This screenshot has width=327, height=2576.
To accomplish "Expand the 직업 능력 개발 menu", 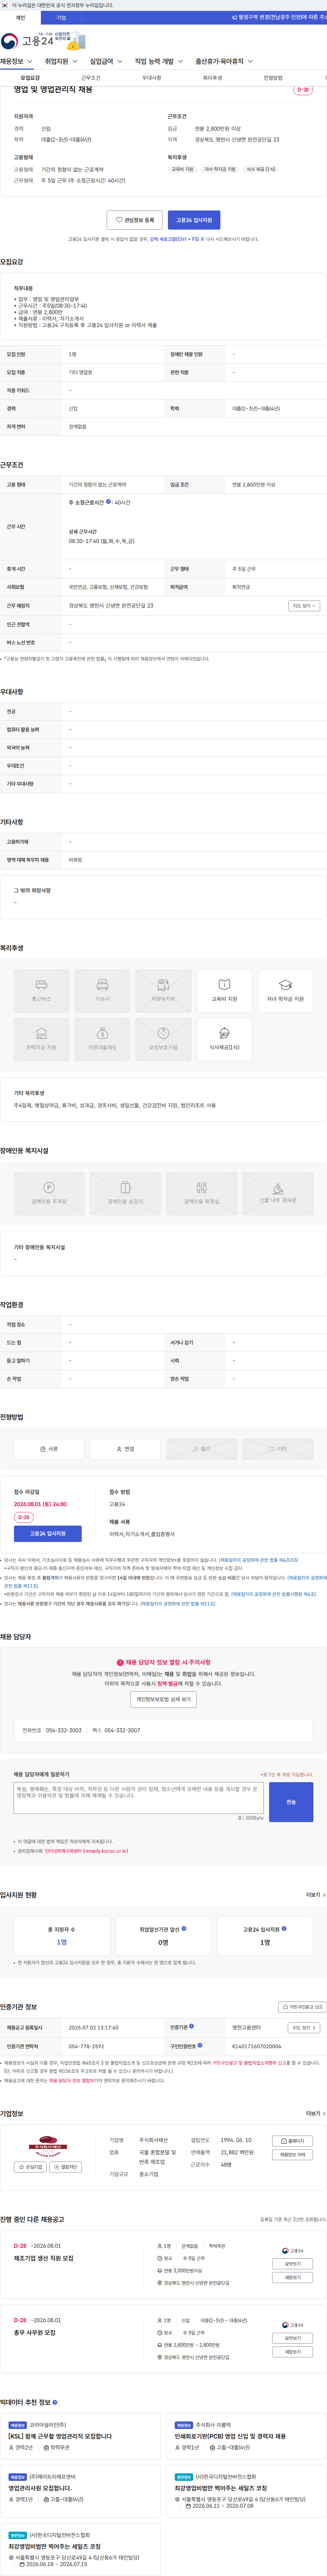I will (x=158, y=62).
